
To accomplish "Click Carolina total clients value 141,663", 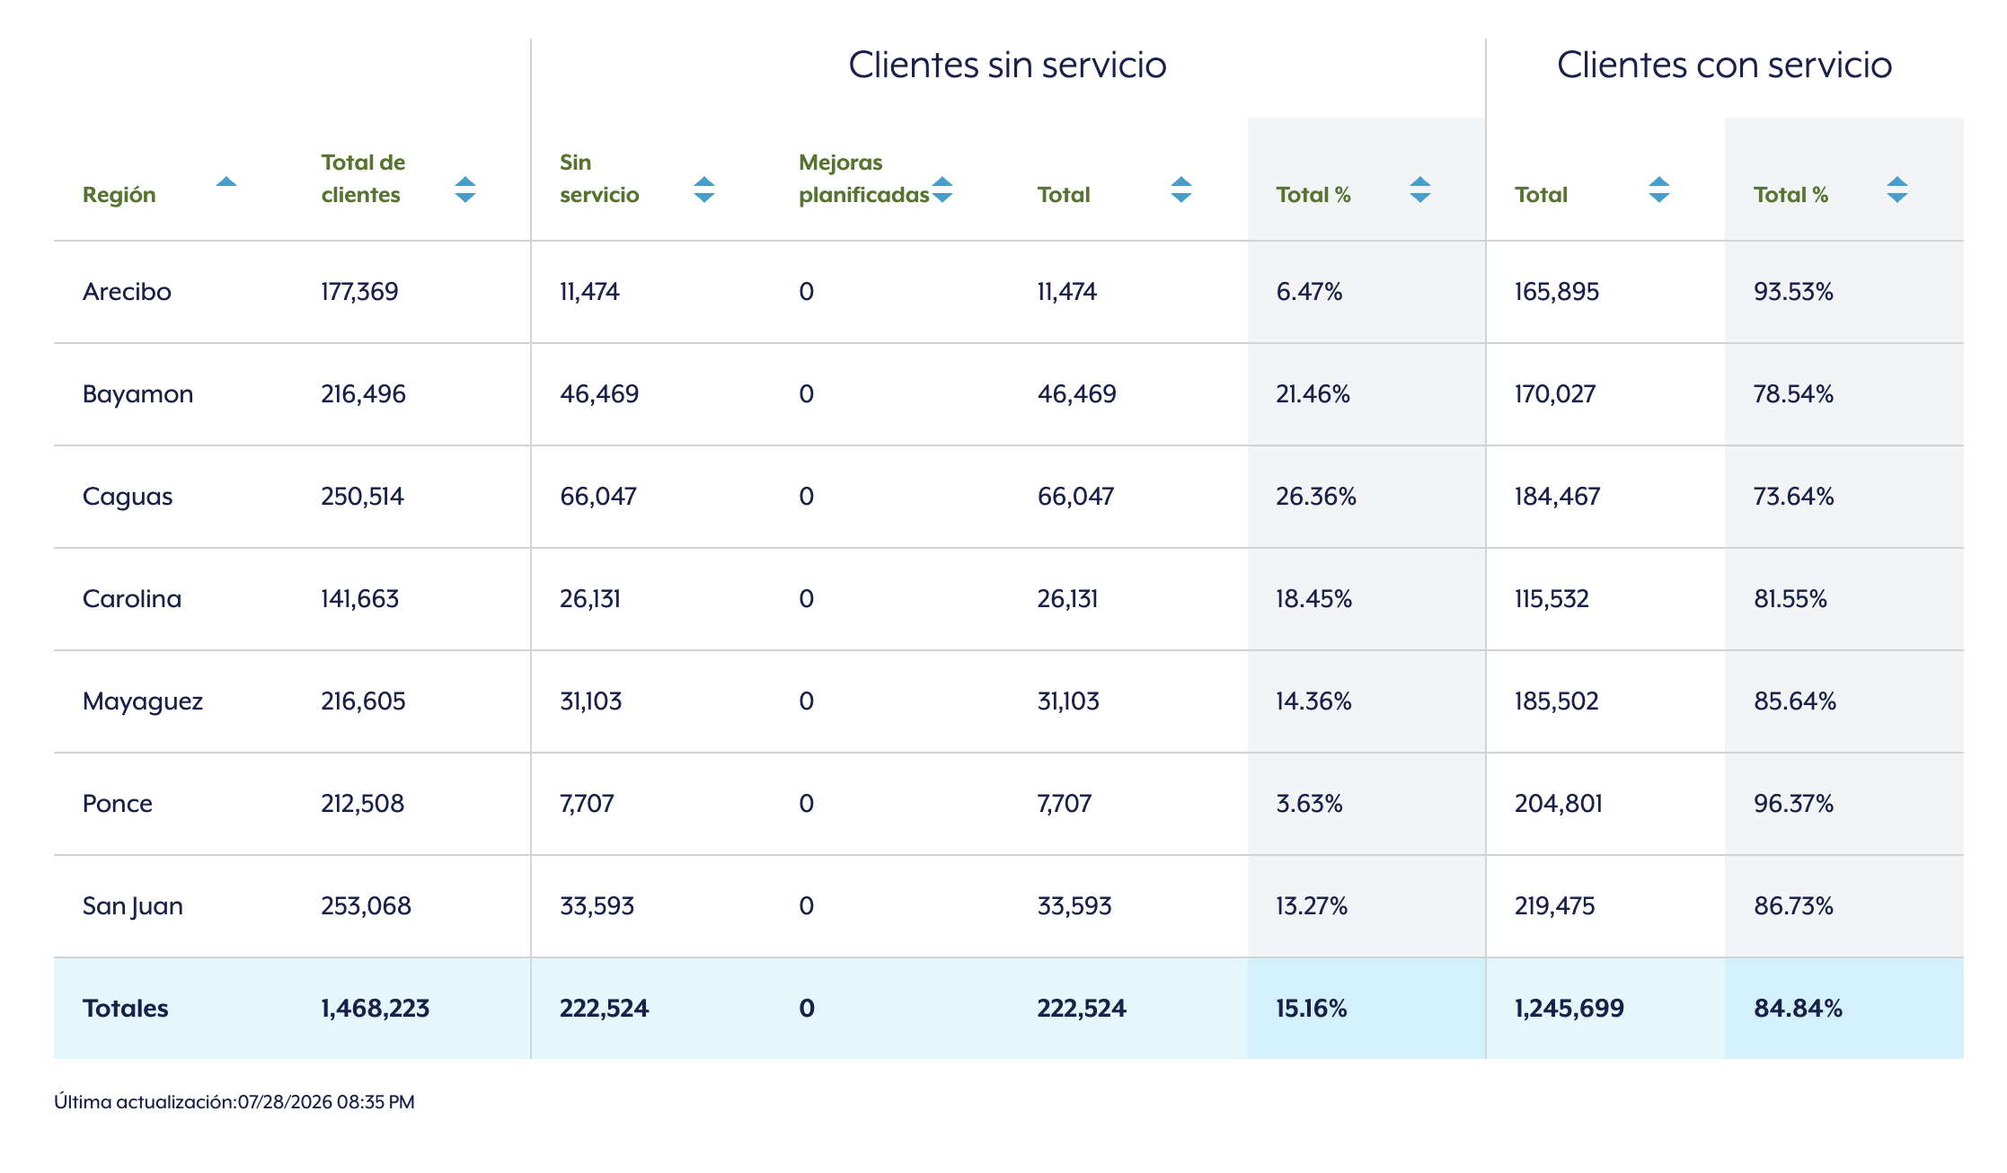I will tap(360, 599).
